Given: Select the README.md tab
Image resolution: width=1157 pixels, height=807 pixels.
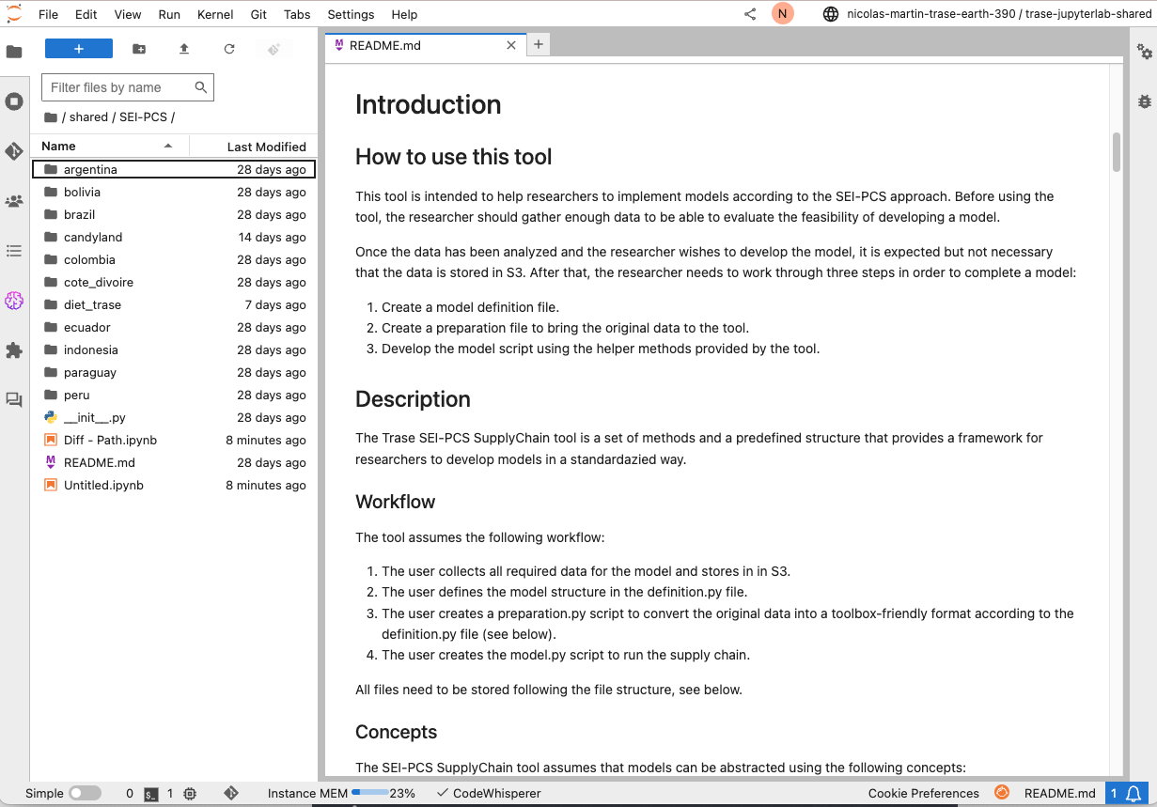Looking at the screenshot, I should pyautogui.click(x=384, y=45).
